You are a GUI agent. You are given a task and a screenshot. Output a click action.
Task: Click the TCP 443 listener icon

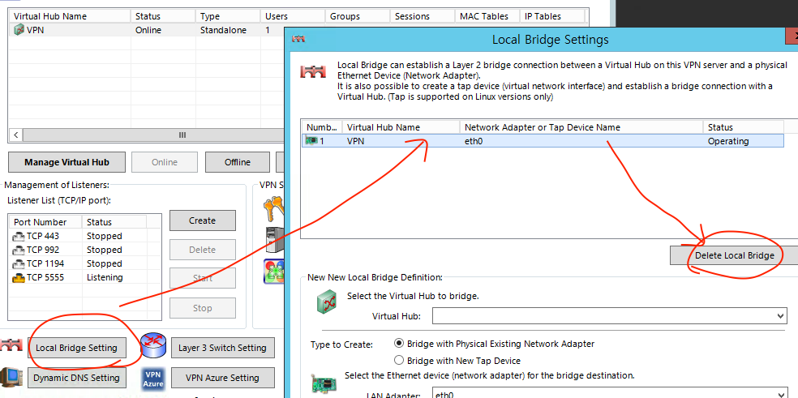[x=19, y=236]
